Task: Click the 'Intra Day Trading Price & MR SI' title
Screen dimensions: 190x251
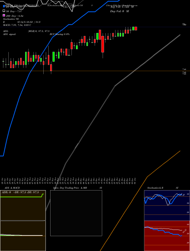Action: tap(78, 188)
